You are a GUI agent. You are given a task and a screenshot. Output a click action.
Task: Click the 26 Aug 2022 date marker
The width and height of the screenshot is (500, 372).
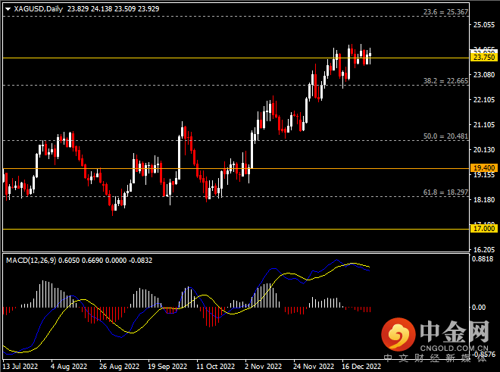point(119,365)
